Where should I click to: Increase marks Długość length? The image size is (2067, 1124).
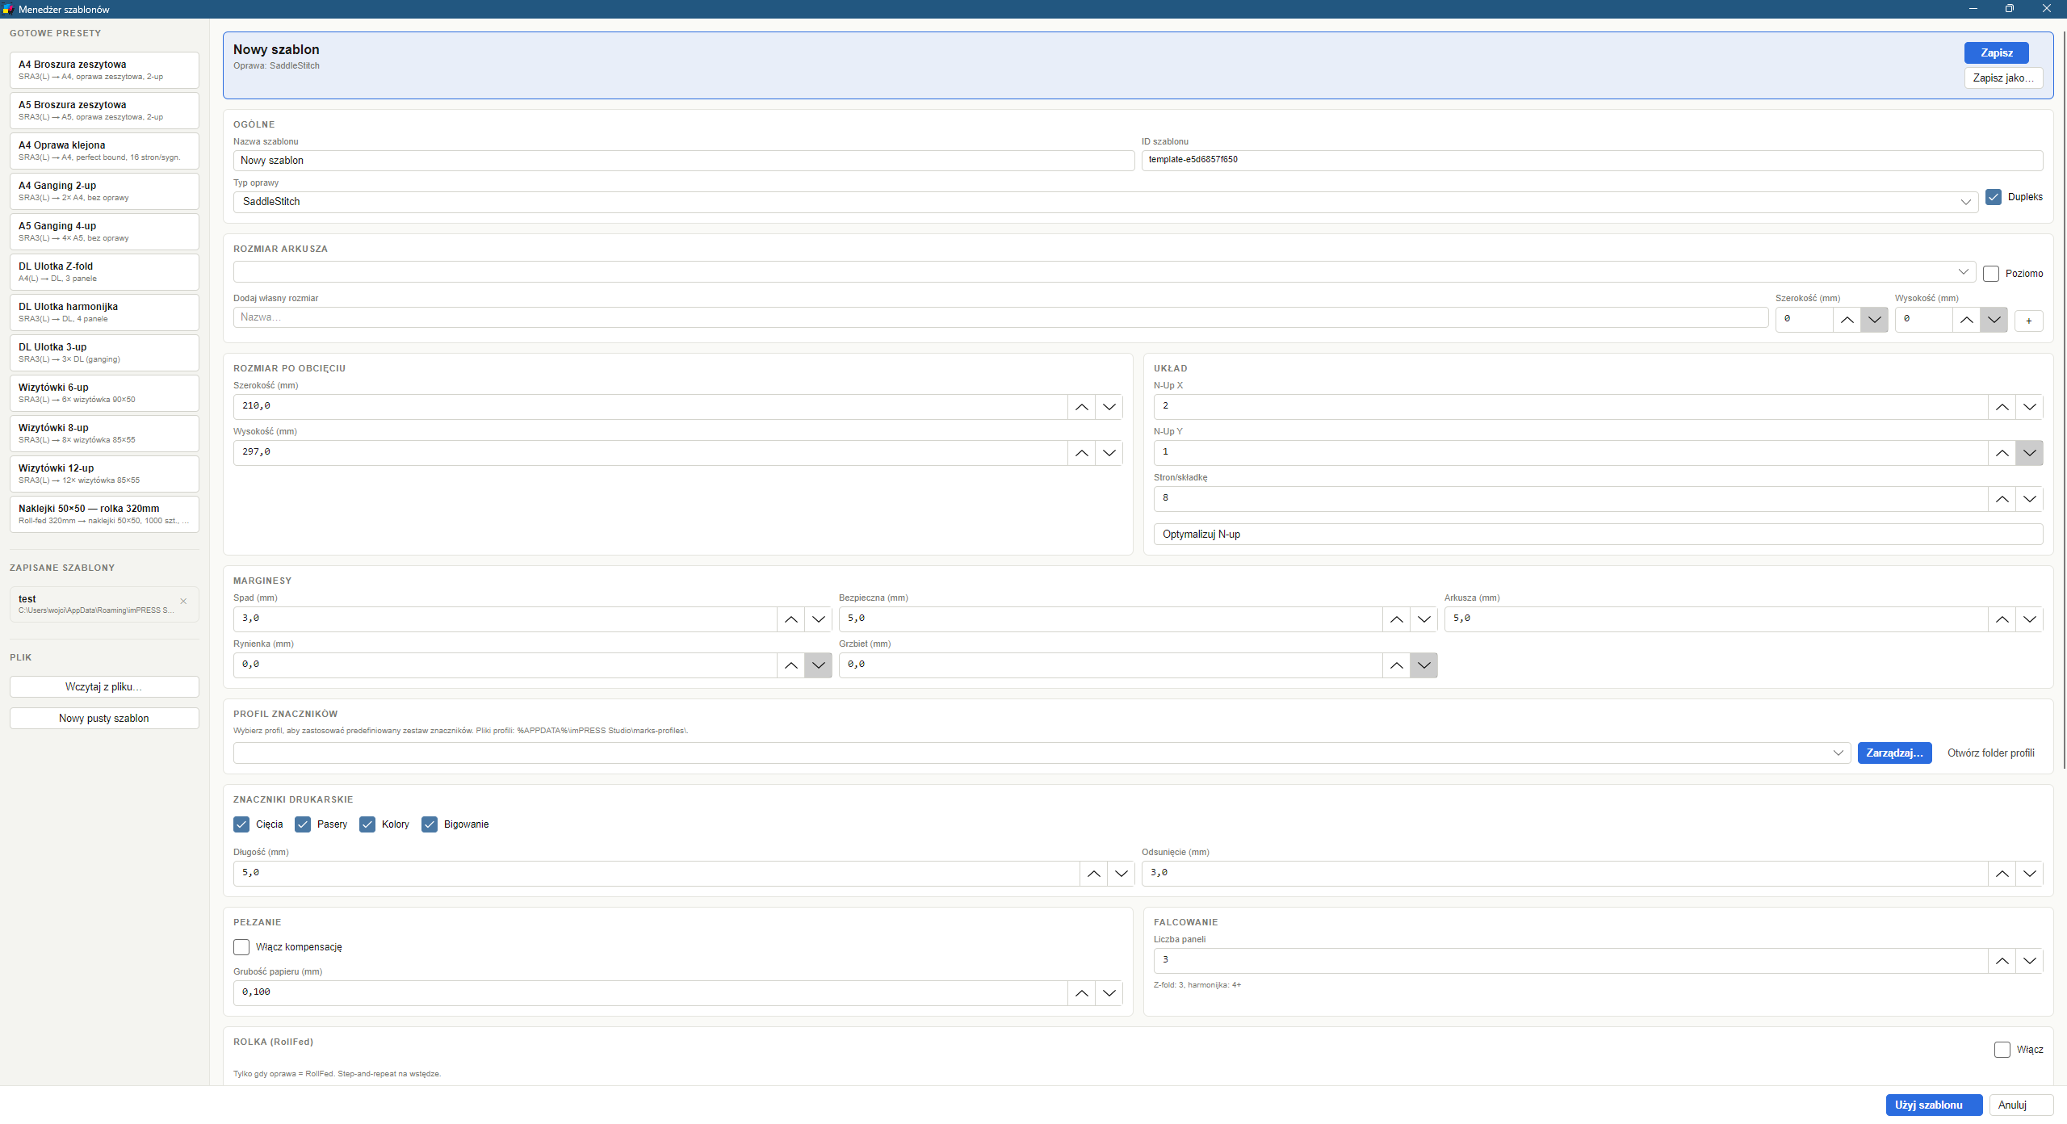pos(1094,874)
